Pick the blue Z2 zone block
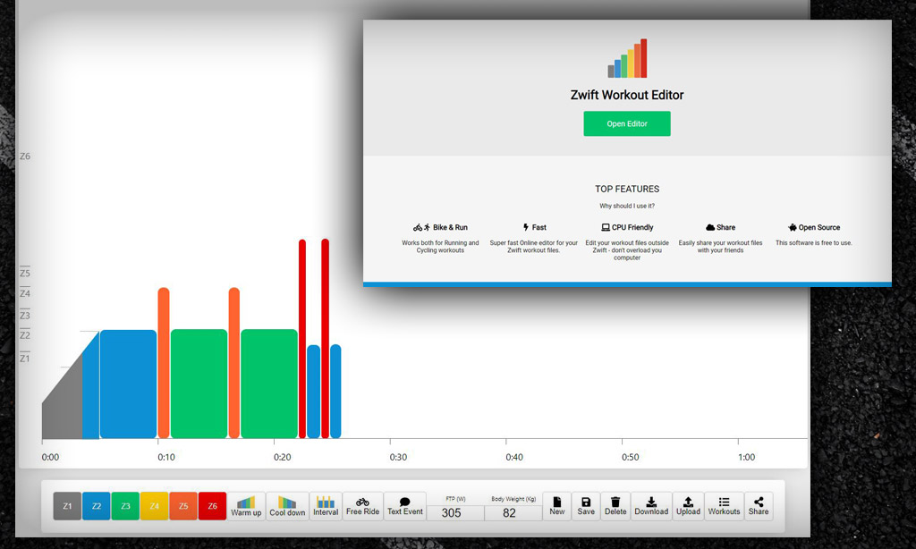 point(97,506)
